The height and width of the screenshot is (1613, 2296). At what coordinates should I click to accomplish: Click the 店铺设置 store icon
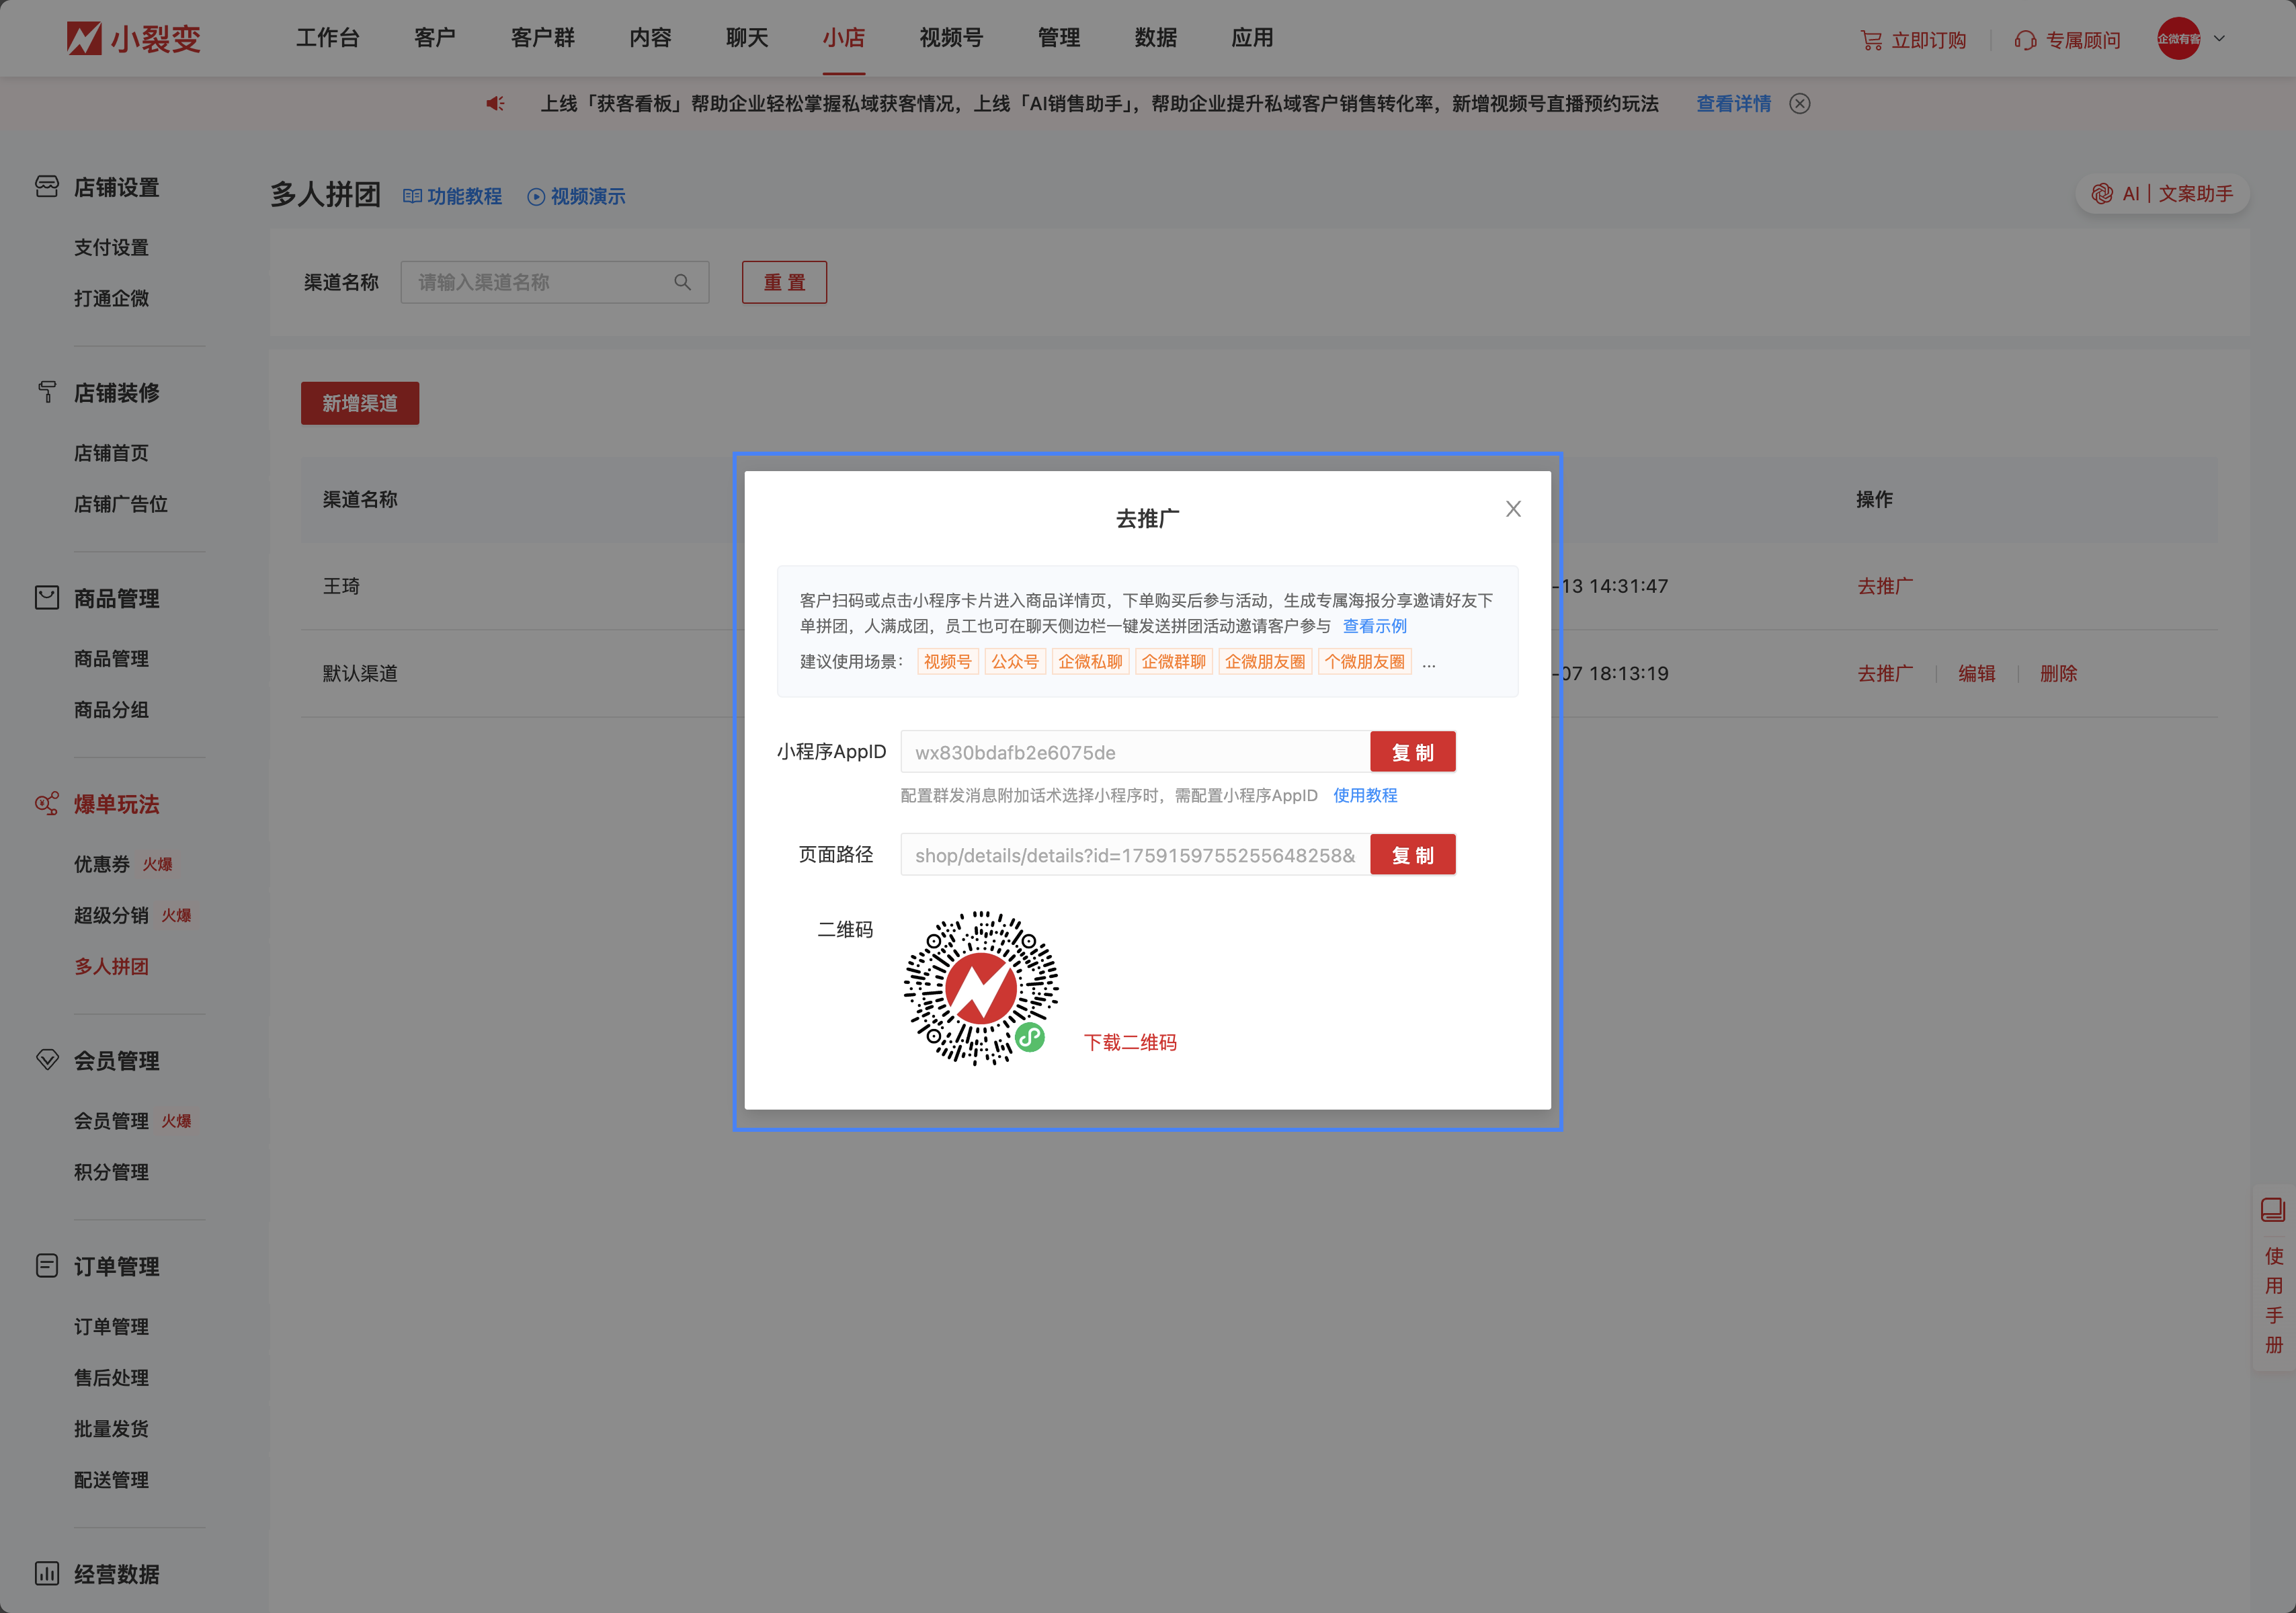[46, 187]
